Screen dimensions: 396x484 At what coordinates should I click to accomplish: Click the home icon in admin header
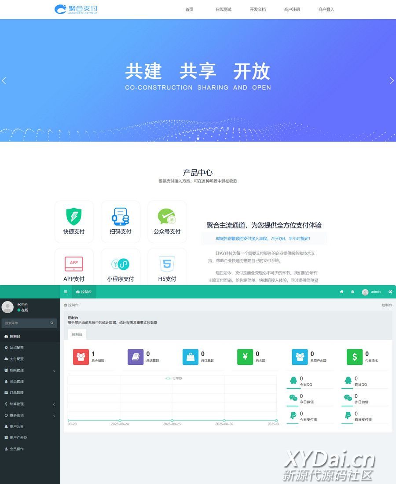(x=341, y=292)
